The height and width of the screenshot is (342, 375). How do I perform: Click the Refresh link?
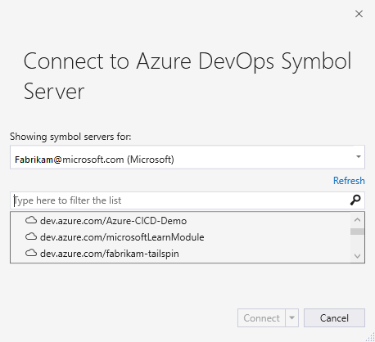pyautogui.click(x=349, y=181)
